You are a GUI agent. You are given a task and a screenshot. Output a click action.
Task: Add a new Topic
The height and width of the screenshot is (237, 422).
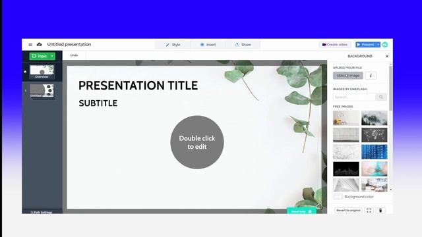pos(40,56)
